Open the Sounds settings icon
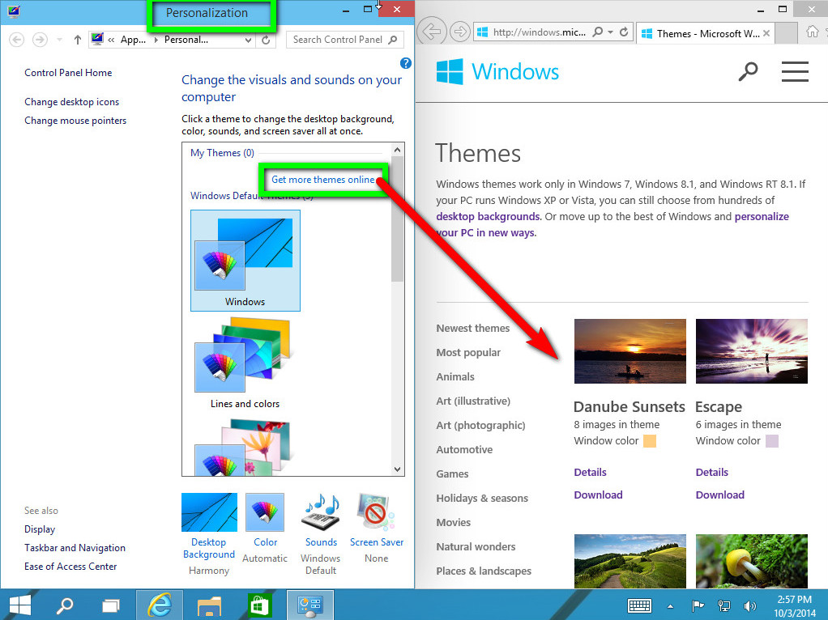 click(x=321, y=512)
